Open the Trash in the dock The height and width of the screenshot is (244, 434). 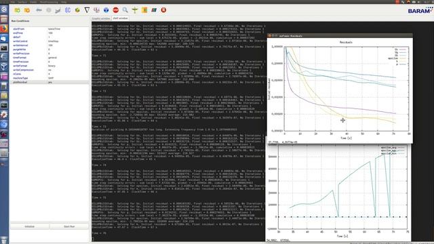(x=4, y=239)
